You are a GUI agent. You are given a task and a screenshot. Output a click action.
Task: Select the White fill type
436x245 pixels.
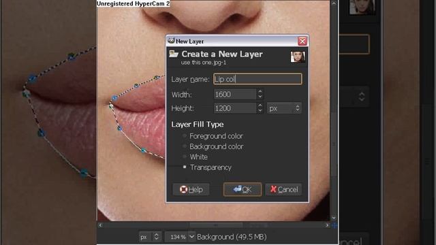[196, 157]
